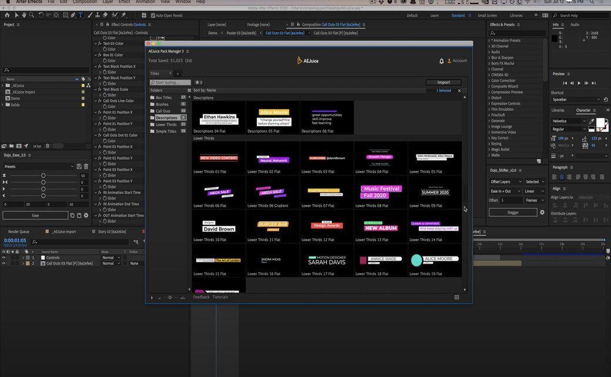Open the Feedback link in AEJuice footer

[201, 297]
